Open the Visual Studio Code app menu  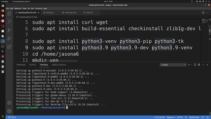21,1
